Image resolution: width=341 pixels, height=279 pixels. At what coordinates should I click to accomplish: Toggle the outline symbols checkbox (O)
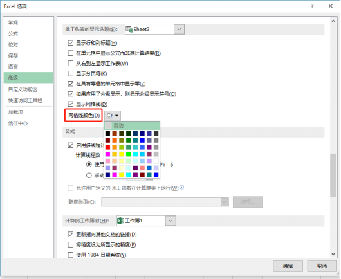(71, 94)
